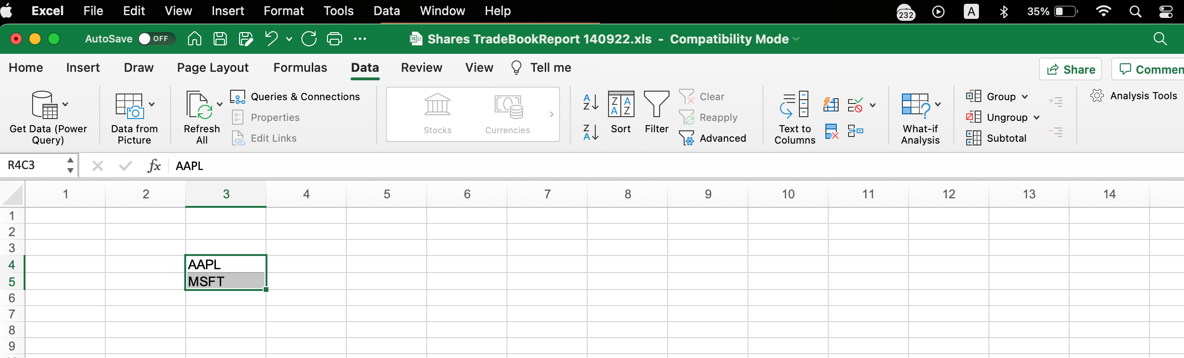Expand Get Data dropdown arrow
This screenshot has height=358, width=1184.
pos(65,104)
